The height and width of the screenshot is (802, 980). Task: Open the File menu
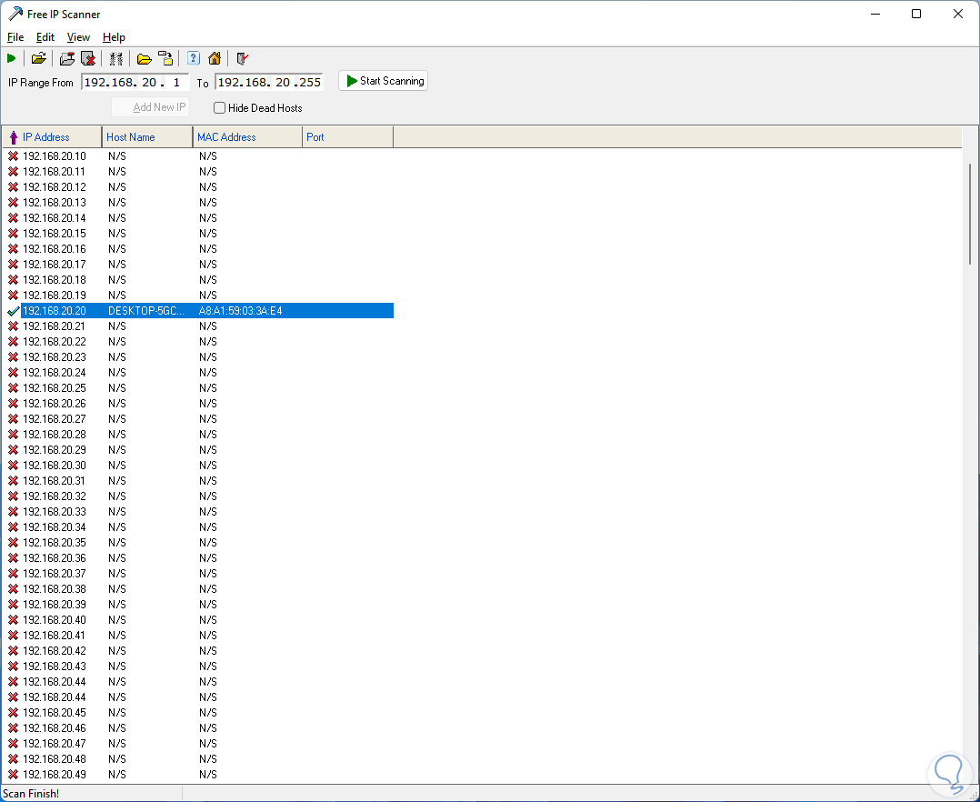click(x=15, y=37)
